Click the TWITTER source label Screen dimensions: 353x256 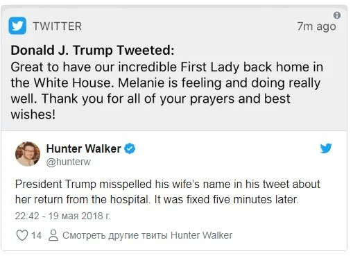pos(58,26)
